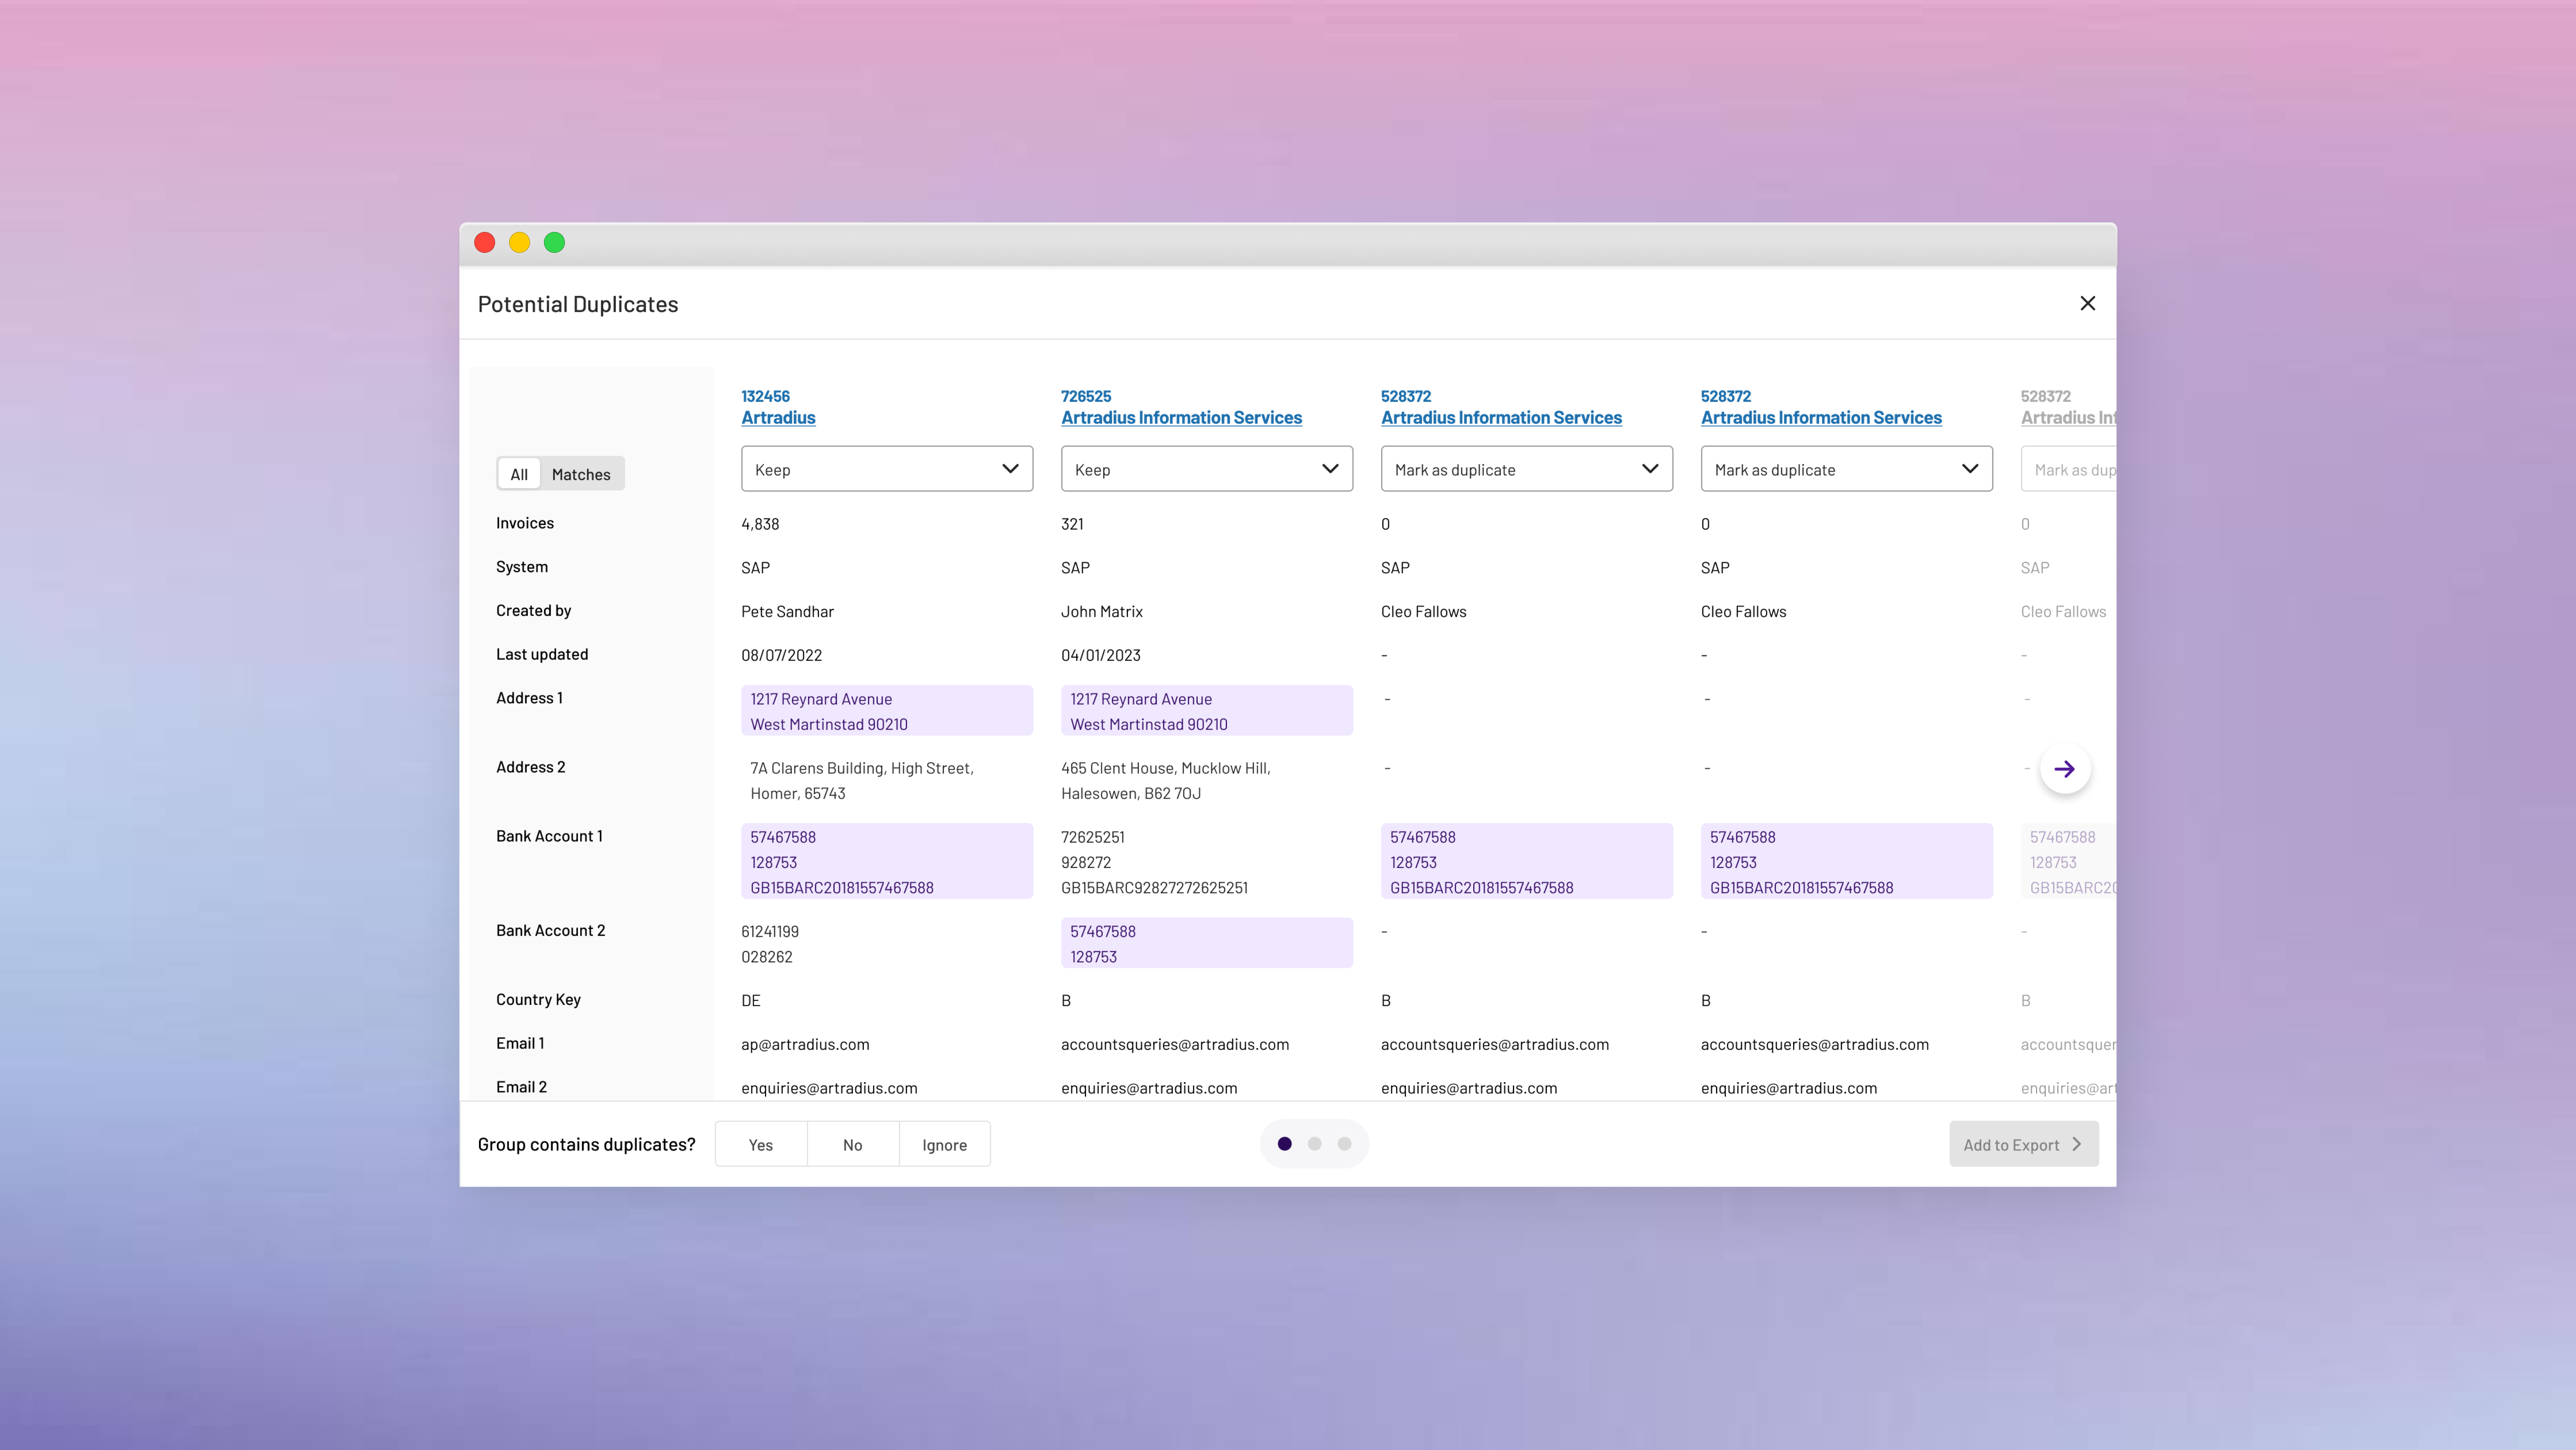Viewport: 2576px width, 1450px height.
Task: Expand the second fully visible Mark as duplicate dropdown
Action: 1846,469
